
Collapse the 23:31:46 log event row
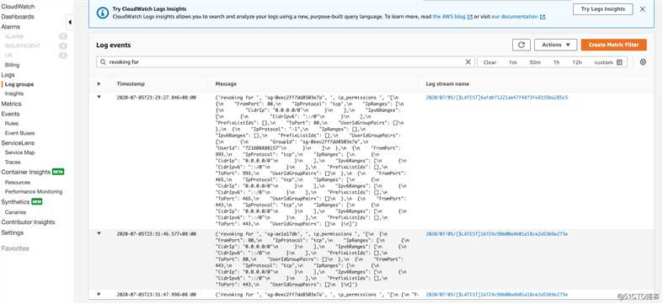[x=99, y=233]
